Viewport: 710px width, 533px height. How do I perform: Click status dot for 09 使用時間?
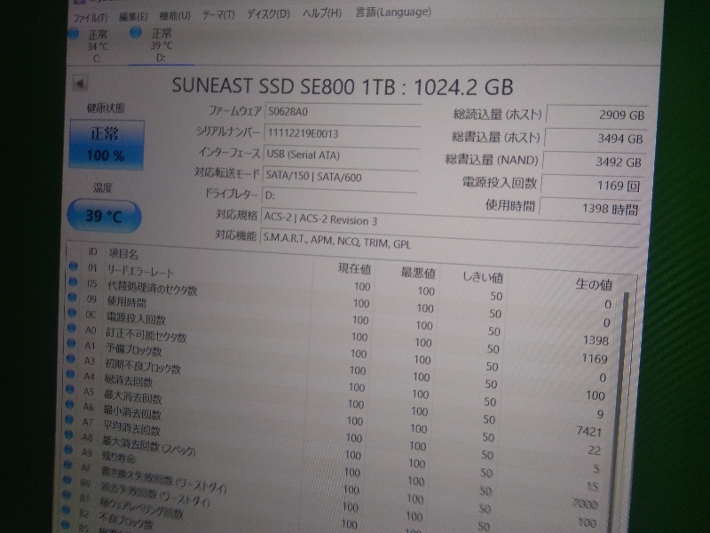(x=73, y=298)
